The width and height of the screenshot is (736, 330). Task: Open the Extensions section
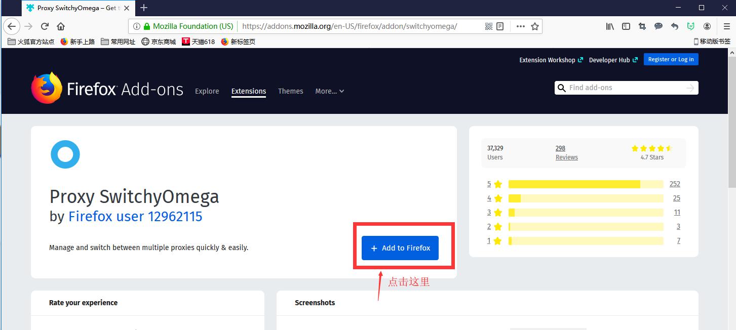[249, 91]
